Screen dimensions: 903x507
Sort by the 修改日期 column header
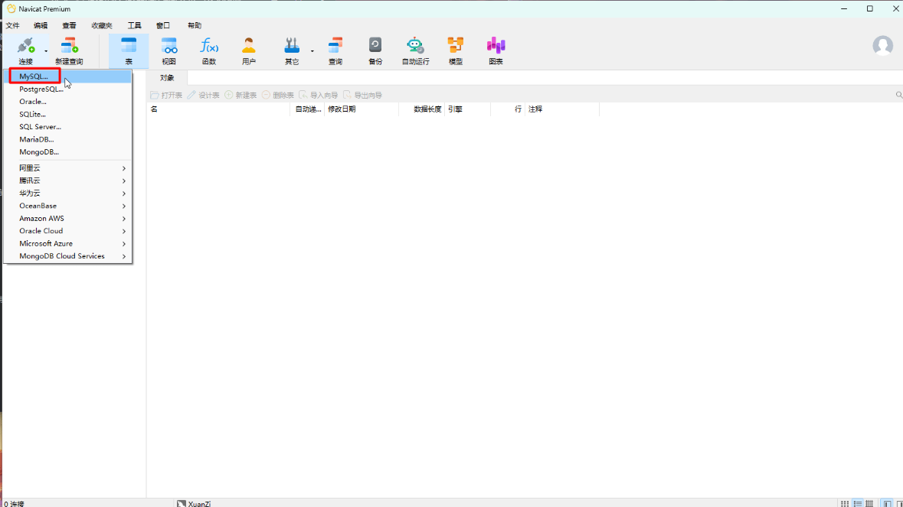[x=362, y=109]
